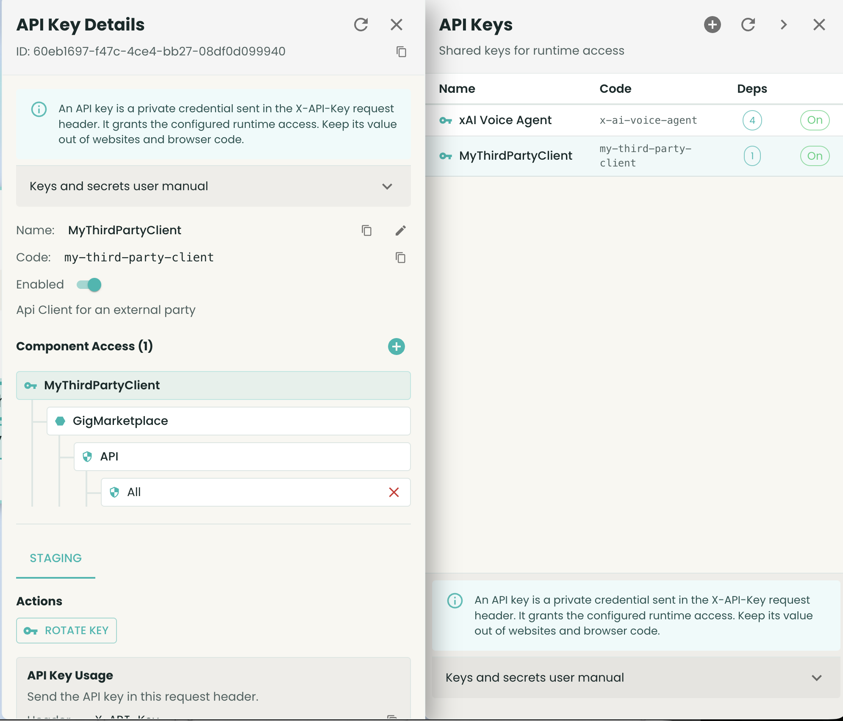Add component access with plus icon
843x721 pixels.
coord(397,347)
